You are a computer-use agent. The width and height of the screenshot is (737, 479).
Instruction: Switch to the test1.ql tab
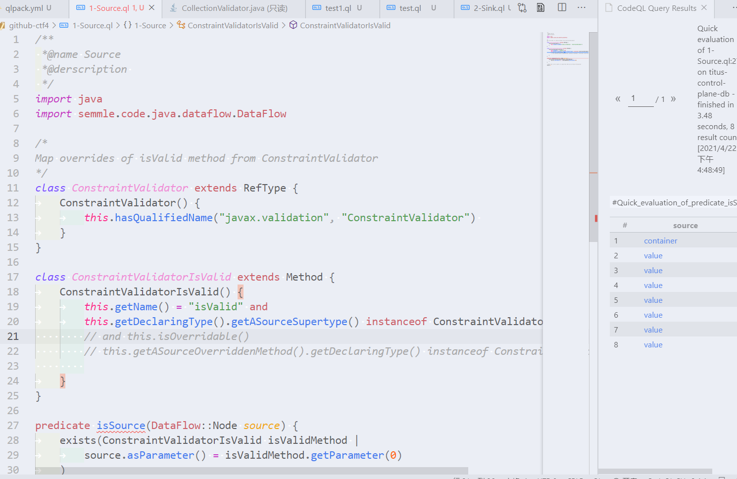coord(338,8)
